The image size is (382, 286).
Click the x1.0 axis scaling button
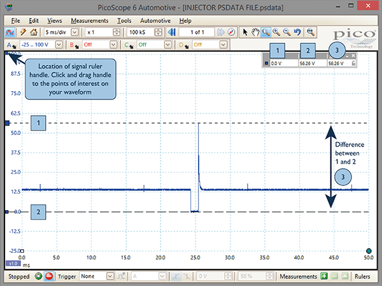[13, 264]
